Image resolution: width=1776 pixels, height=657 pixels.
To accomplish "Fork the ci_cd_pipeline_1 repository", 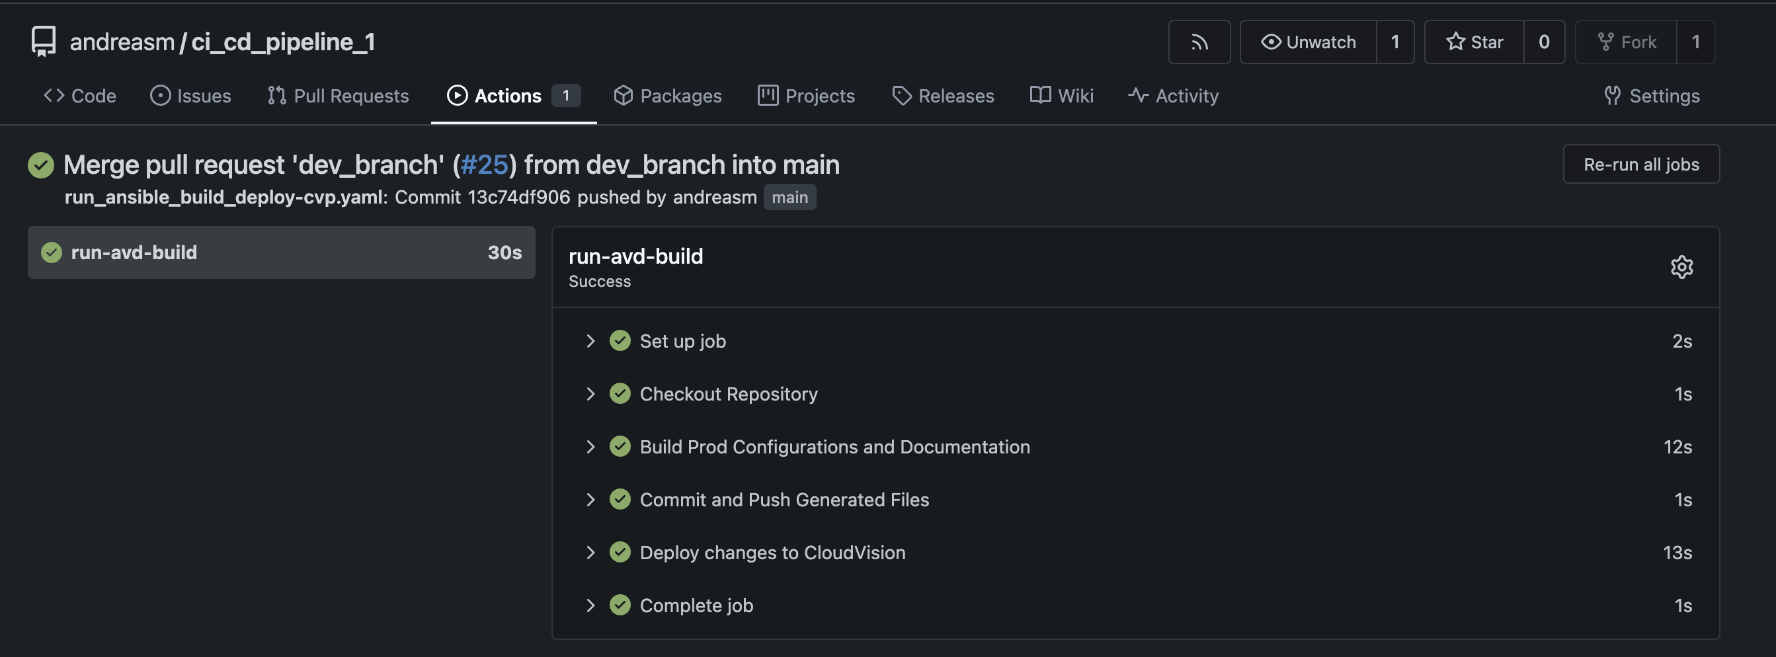I will pyautogui.click(x=1626, y=42).
